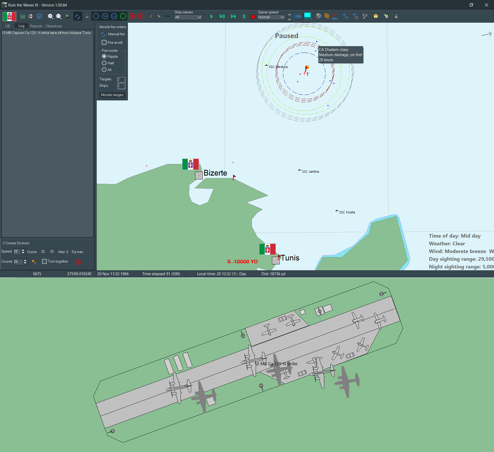Click the dotted line icon

[x=168, y=16]
